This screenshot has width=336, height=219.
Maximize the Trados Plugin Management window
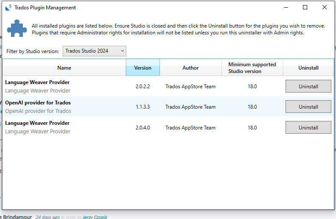[305, 8]
